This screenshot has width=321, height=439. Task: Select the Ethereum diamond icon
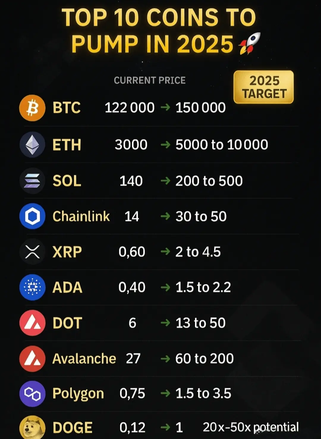[32, 145]
